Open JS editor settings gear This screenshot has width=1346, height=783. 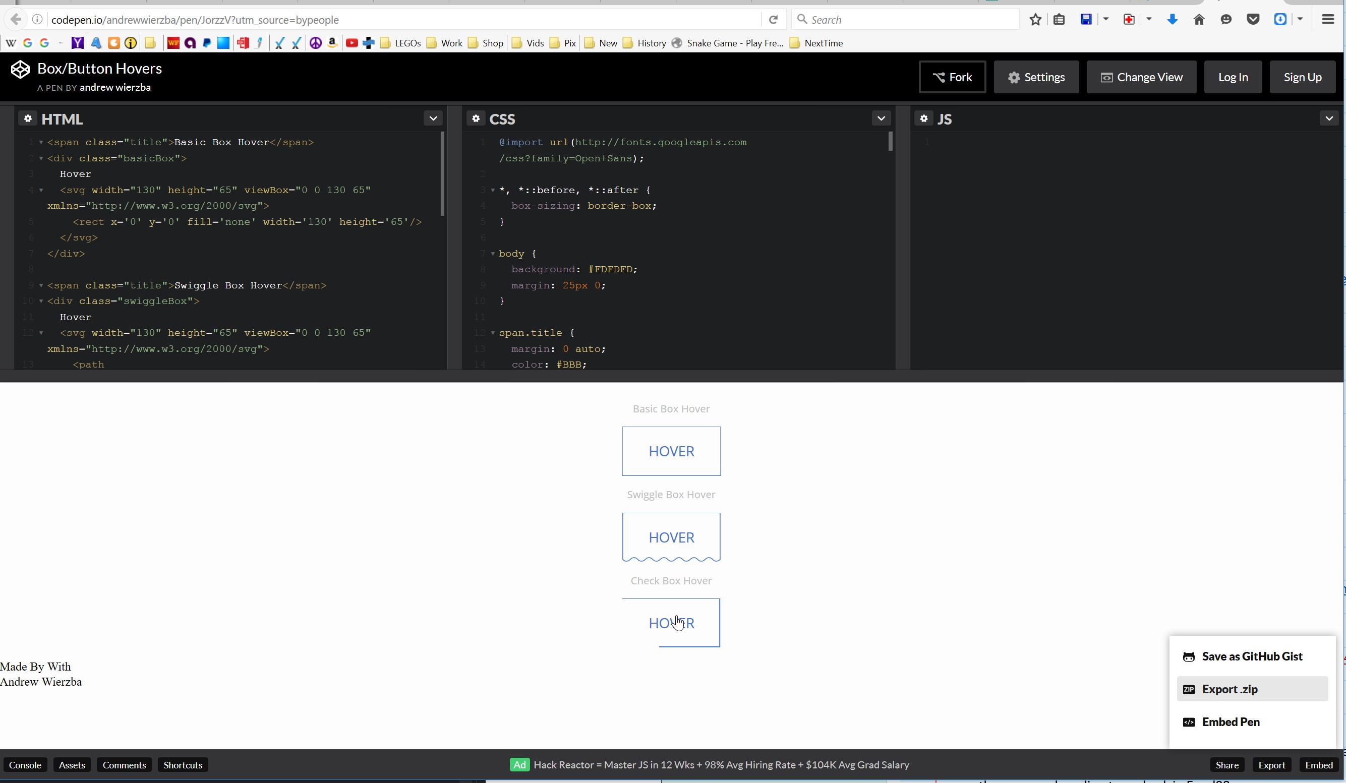tap(923, 118)
